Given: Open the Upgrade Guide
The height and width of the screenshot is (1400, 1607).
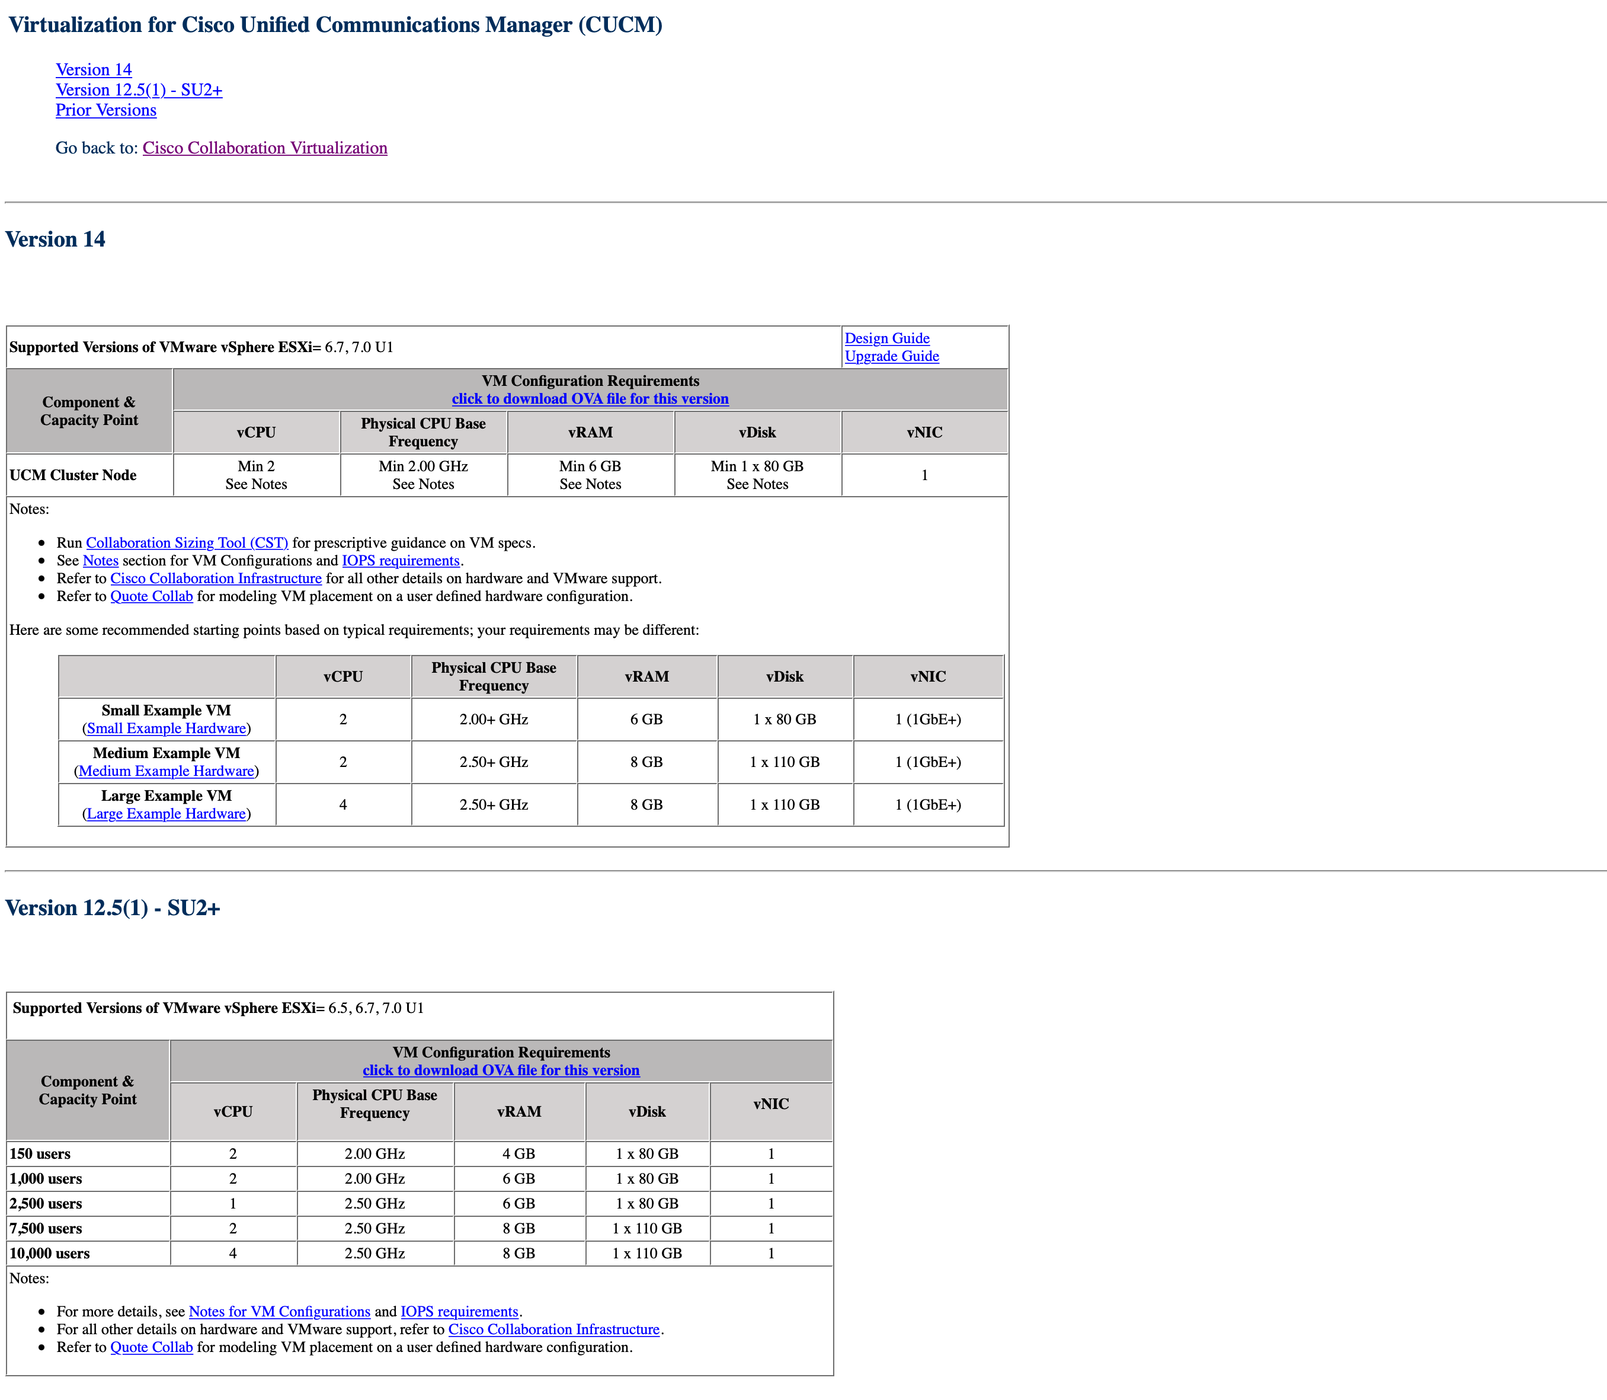Looking at the screenshot, I should coord(892,356).
